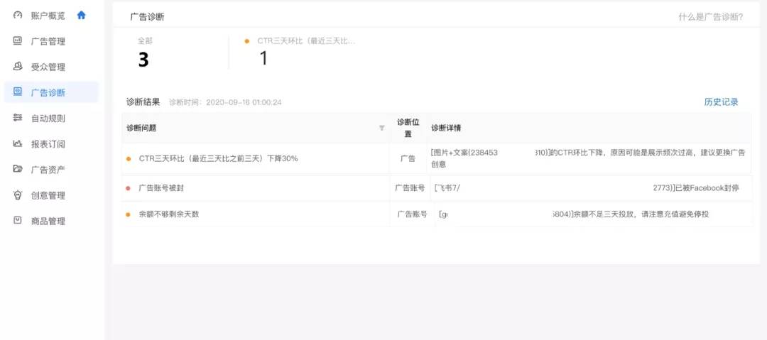Click the 受众管理 audience icon
This screenshot has height=340, width=767.
tap(18, 67)
